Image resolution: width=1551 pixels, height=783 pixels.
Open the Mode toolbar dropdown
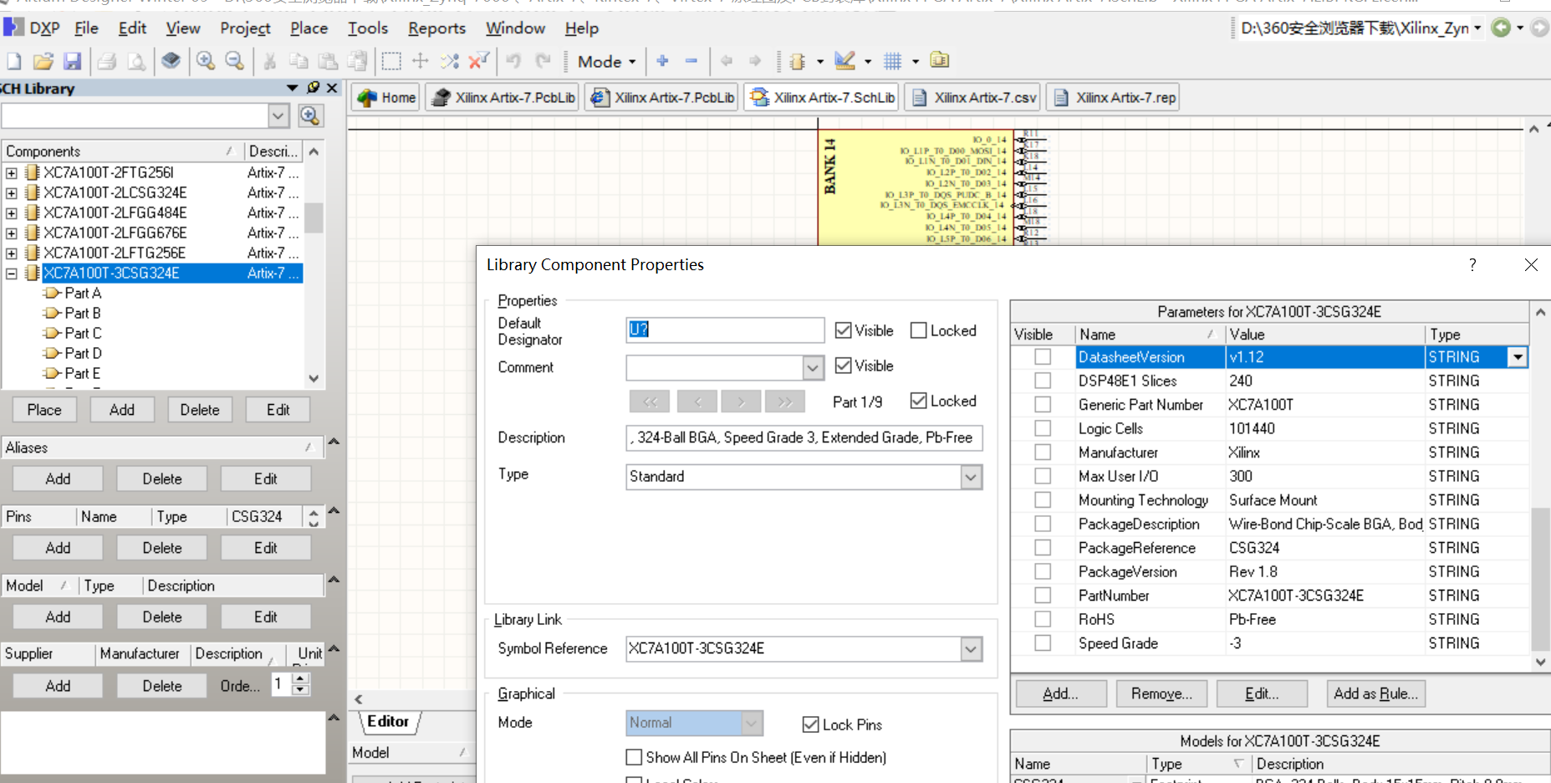click(x=607, y=61)
